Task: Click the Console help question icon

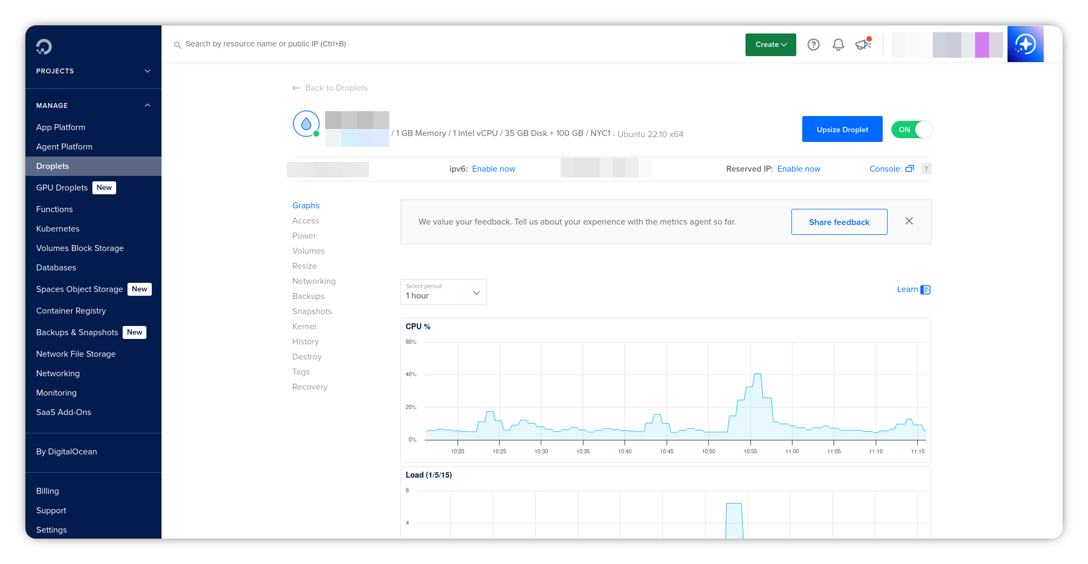Action: pyautogui.click(x=926, y=169)
